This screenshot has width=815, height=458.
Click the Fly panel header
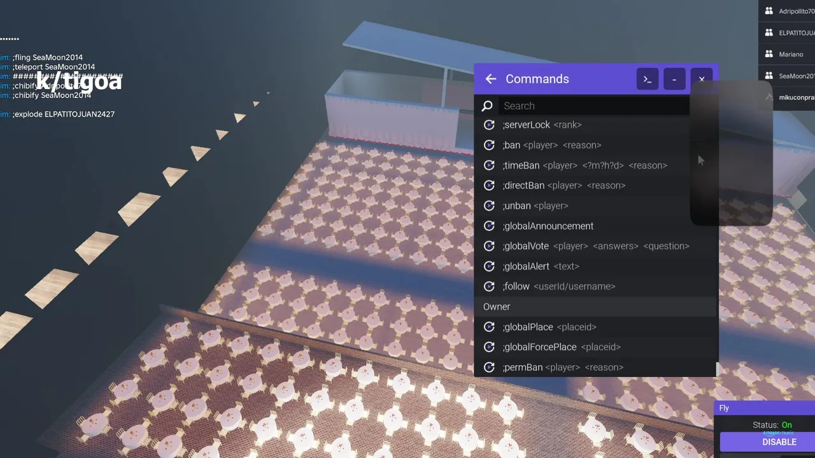coord(765,408)
